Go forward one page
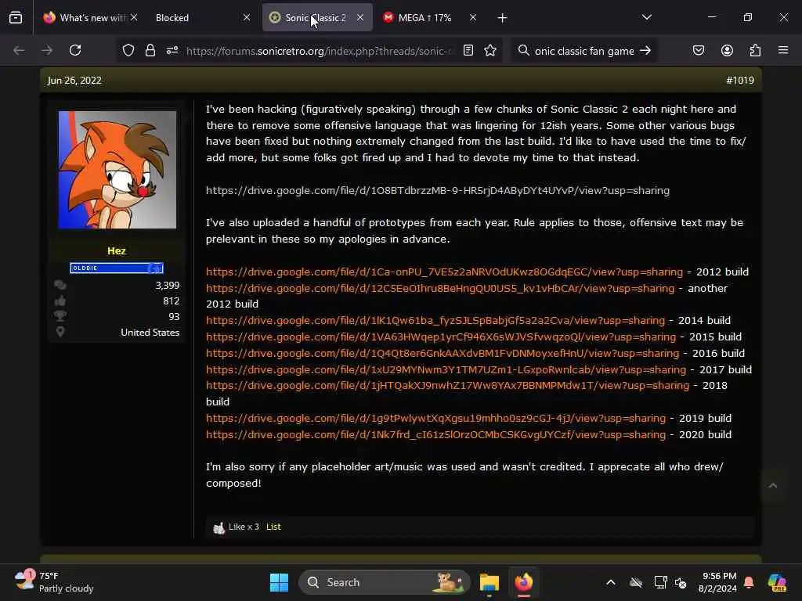This screenshot has width=802, height=601. point(47,50)
